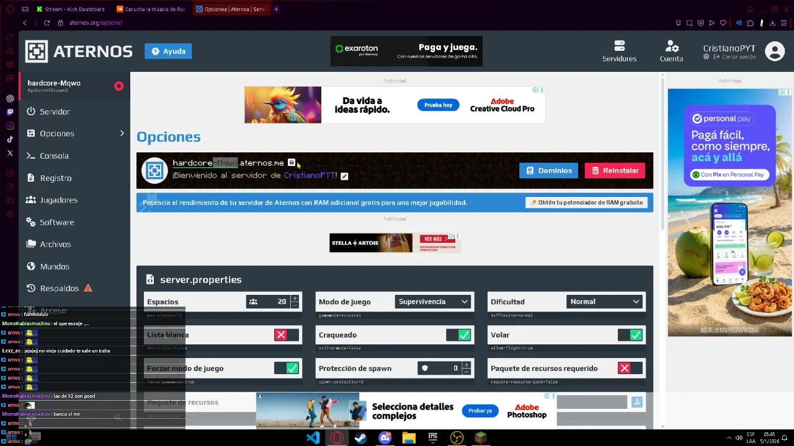The width and height of the screenshot is (794, 446).
Task: Open browser extensions puzzle icon
Action: 750,23
